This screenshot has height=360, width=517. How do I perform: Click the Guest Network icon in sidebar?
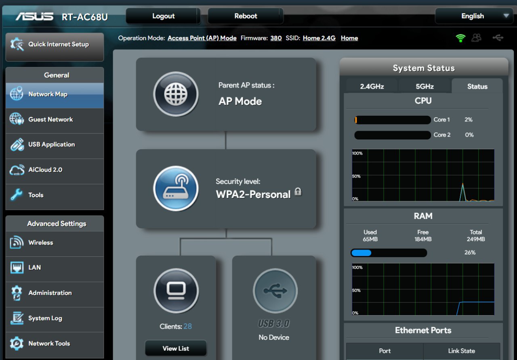click(x=17, y=119)
